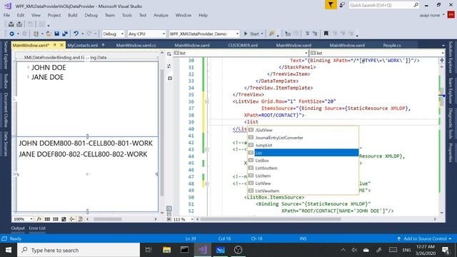This screenshot has height=257, width=457.
Task: Open the File menu
Action: click(6, 15)
